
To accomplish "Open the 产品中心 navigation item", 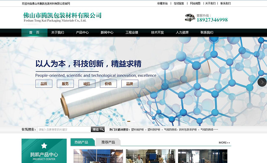I will point(82,32).
